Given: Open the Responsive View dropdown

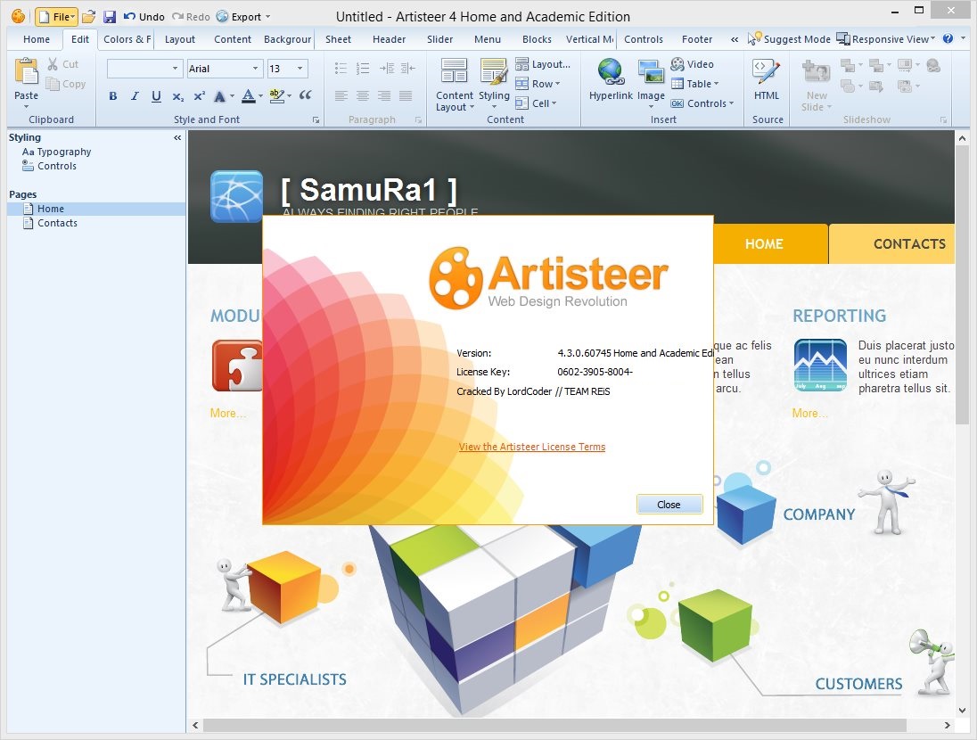Looking at the screenshot, I should tap(886, 39).
